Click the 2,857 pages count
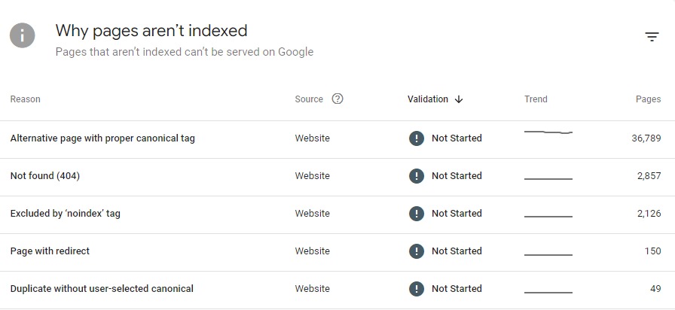 [x=649, y=176]
